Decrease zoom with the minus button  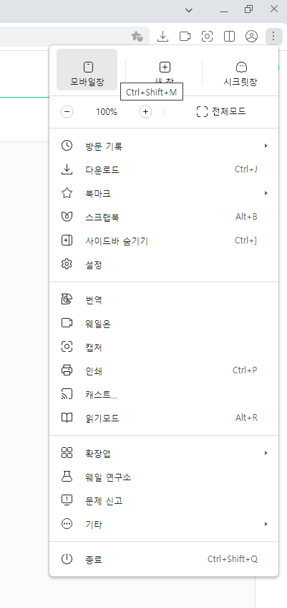pyautogui.click(x=67, y=112)
